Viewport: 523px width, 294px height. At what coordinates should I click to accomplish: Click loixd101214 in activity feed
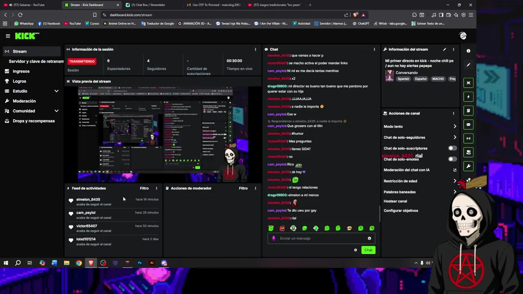[x=86, y=239]
